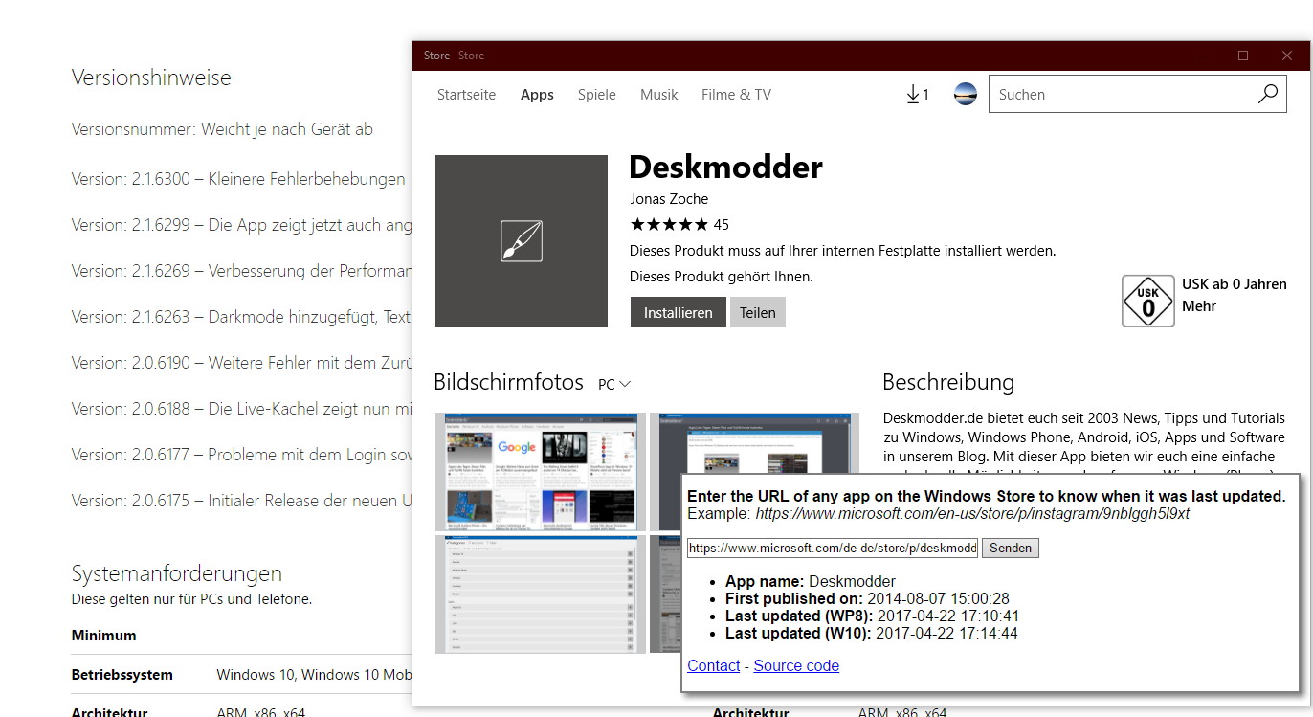The height and width of the screenshot is (717, 1313).
Task: Switch to the Spiele tab
Action: tap(597, 95)
